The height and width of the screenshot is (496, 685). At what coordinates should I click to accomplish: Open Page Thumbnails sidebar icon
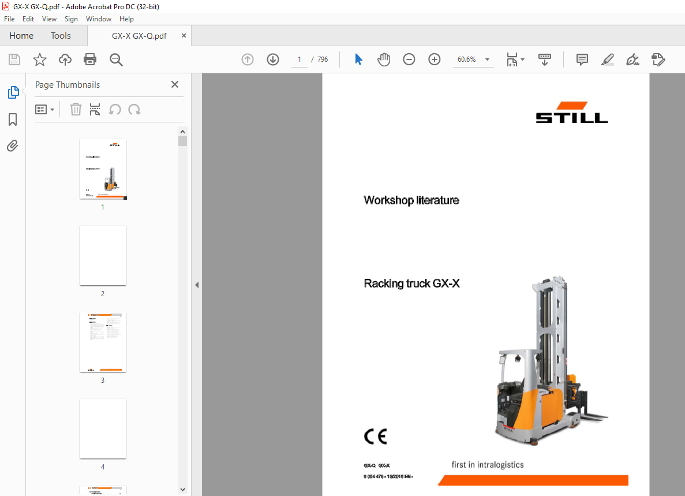pyautogui.click(x=13, y=92)
